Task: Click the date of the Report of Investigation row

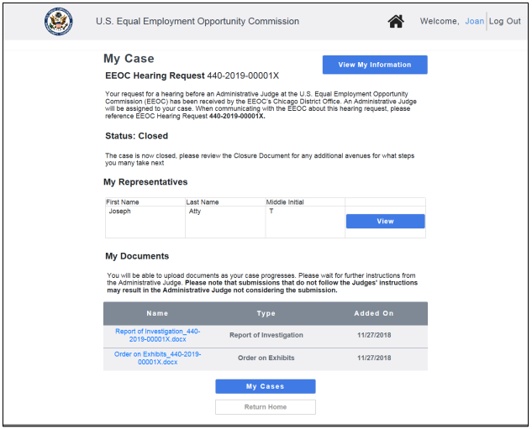Action: click(374, 335)
